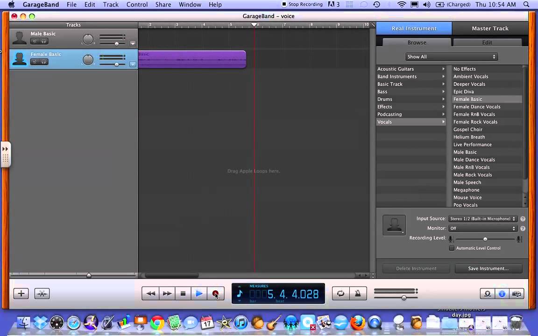Open Firefox from the Dock
This screenshot has width=538, height=336.
[x=358, y=322]
